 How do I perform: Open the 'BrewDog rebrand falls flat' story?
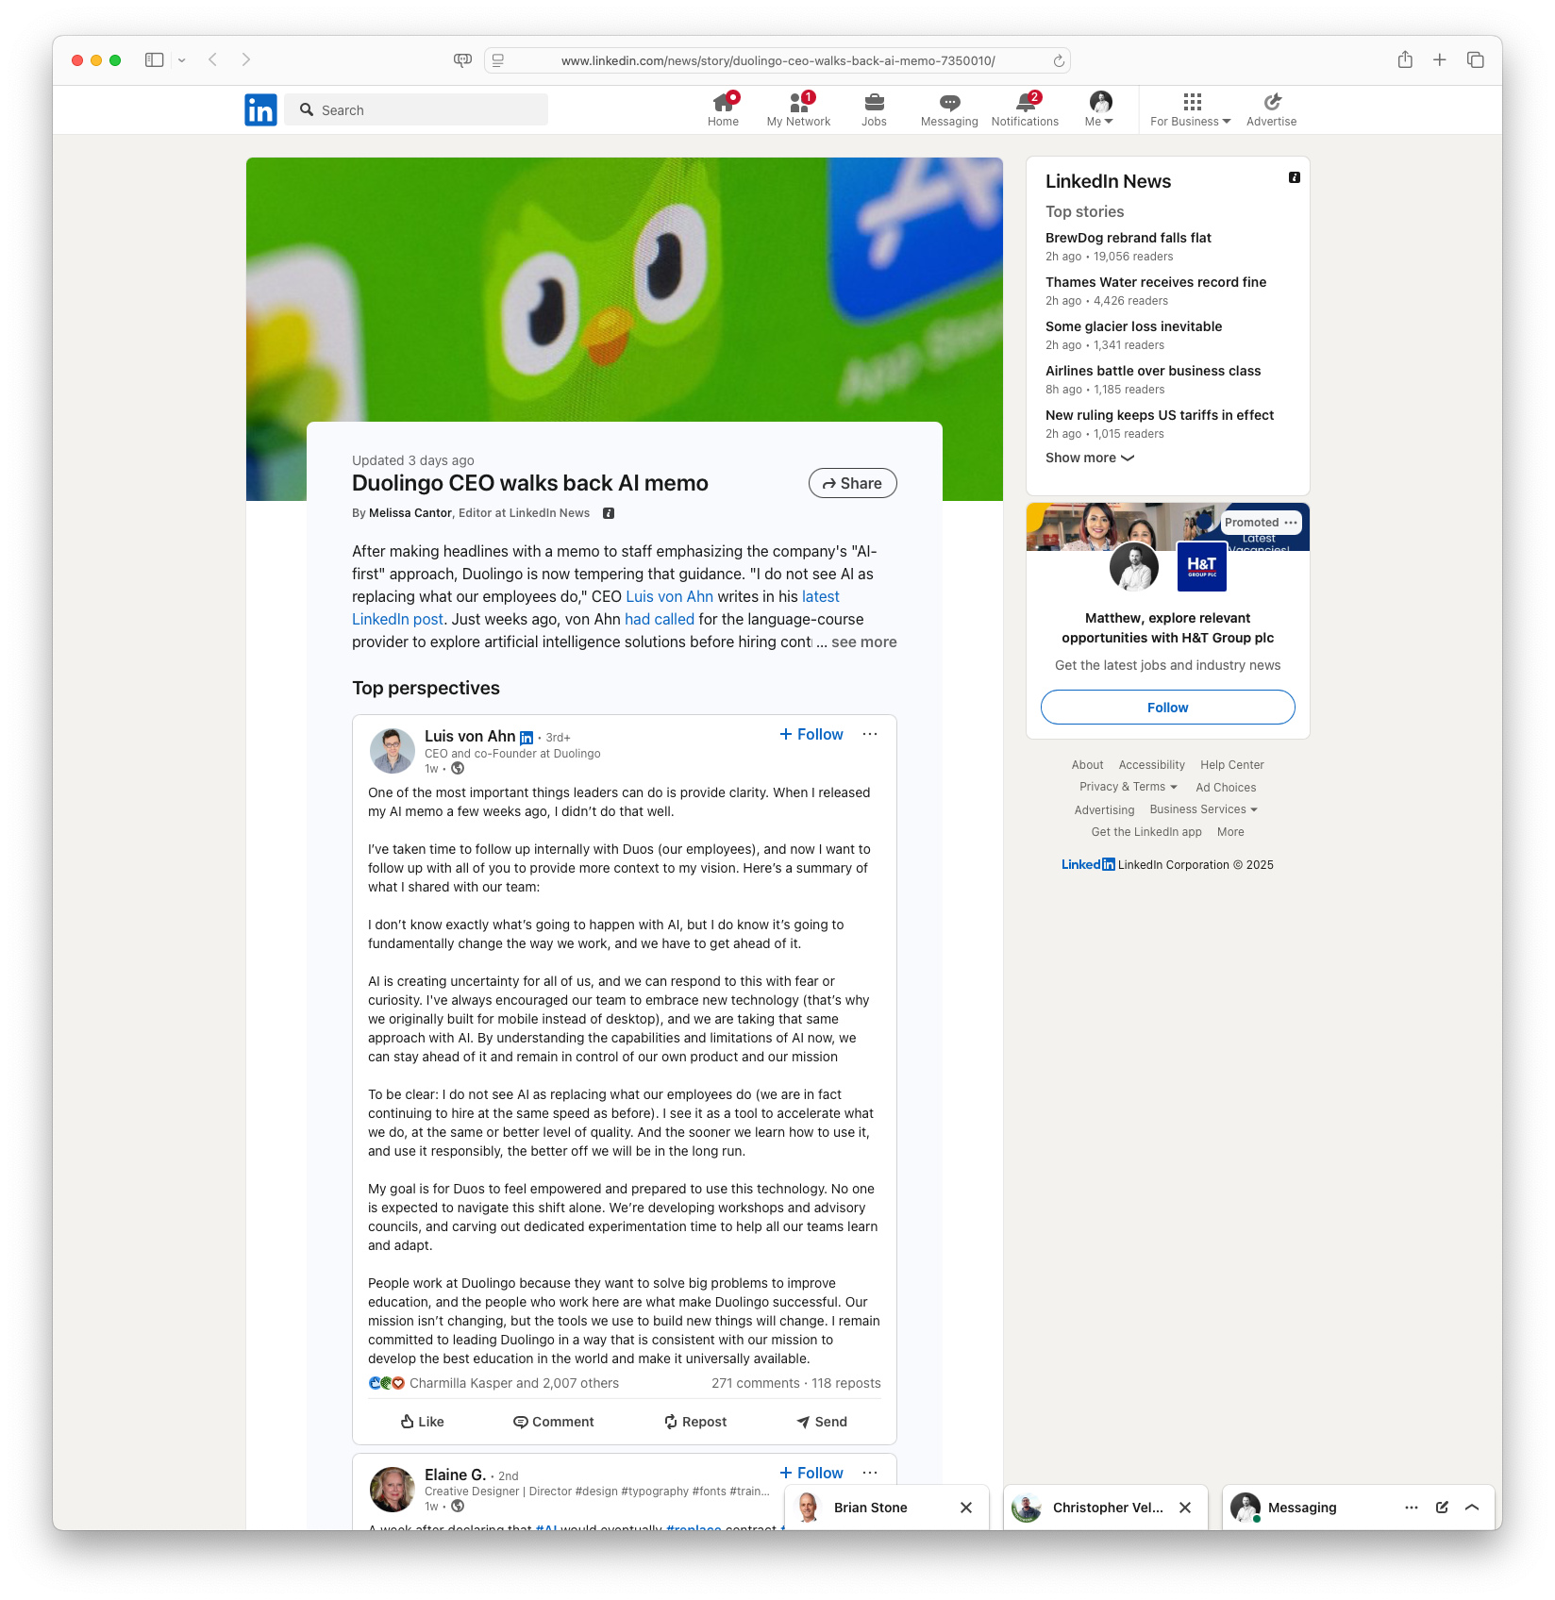click(1128, 238)
